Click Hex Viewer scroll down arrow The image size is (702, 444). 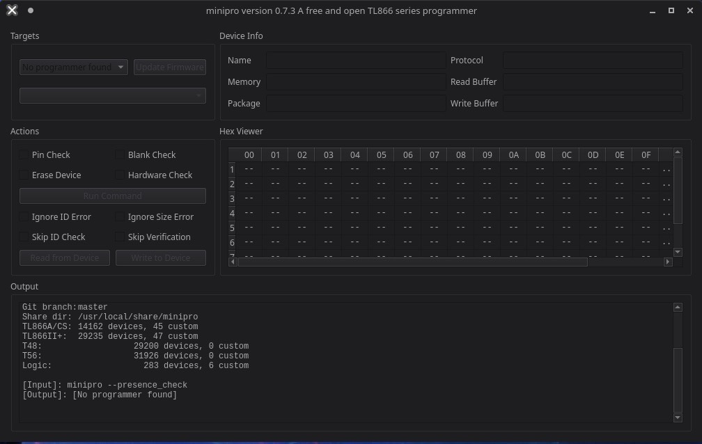coord(678,252)
